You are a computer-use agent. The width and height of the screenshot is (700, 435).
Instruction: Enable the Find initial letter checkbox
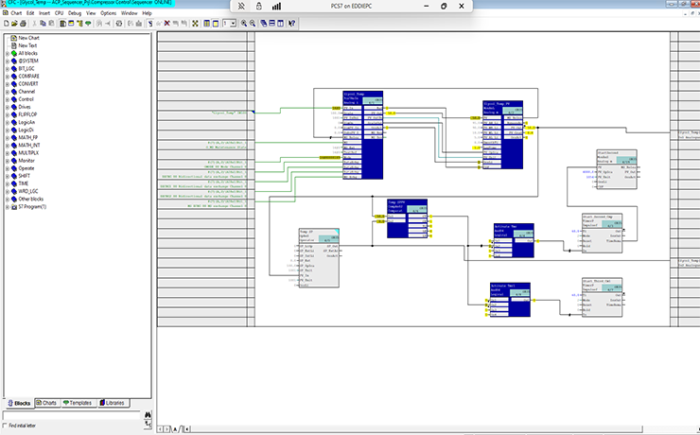7,425
